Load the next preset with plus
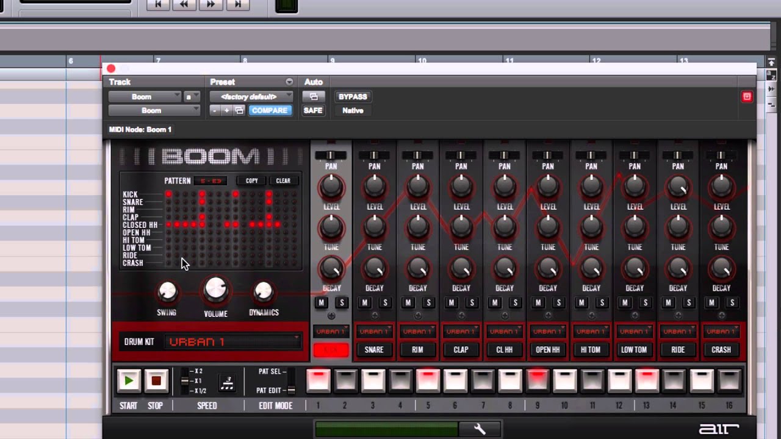Image resolution: width=781 pixels, height=439 pixels. (x=226, y=110)
